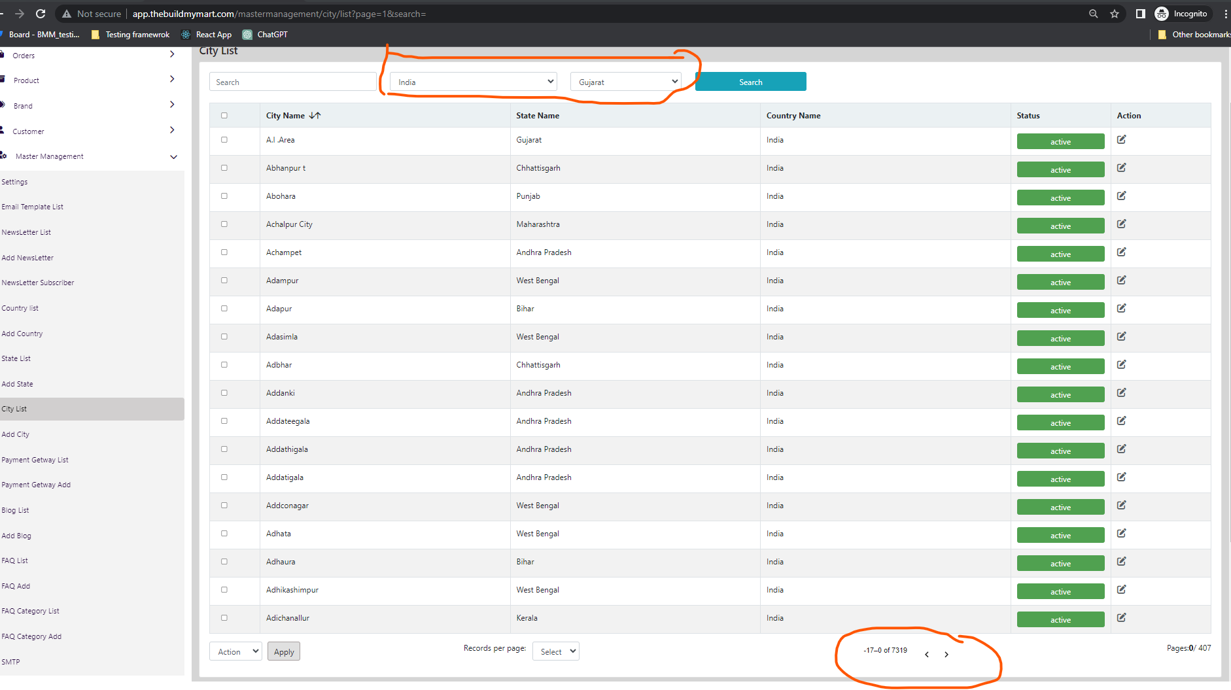Open Other bookmarks folder
1231x690 pixels.
click(1194, 35)
